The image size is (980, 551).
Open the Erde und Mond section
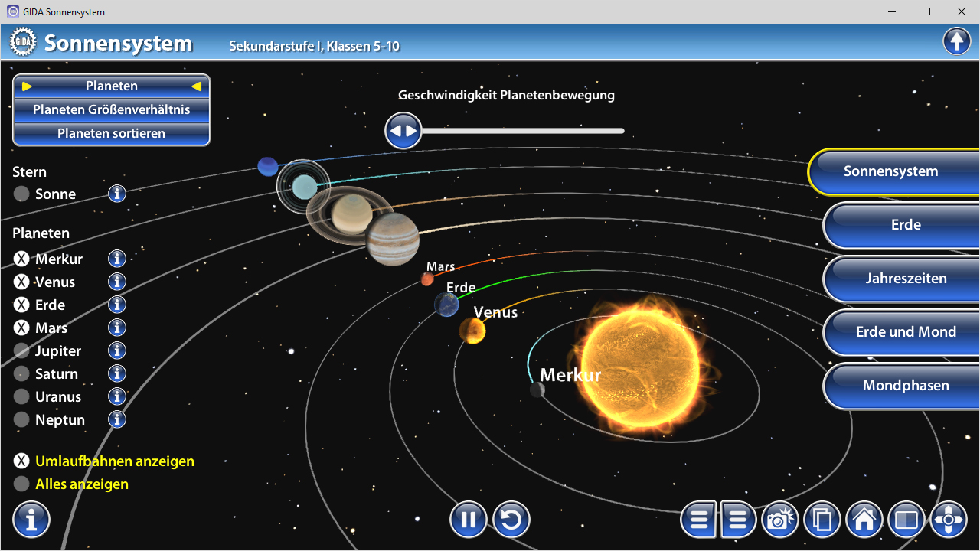pyautogui.click(x=905, y=332)
